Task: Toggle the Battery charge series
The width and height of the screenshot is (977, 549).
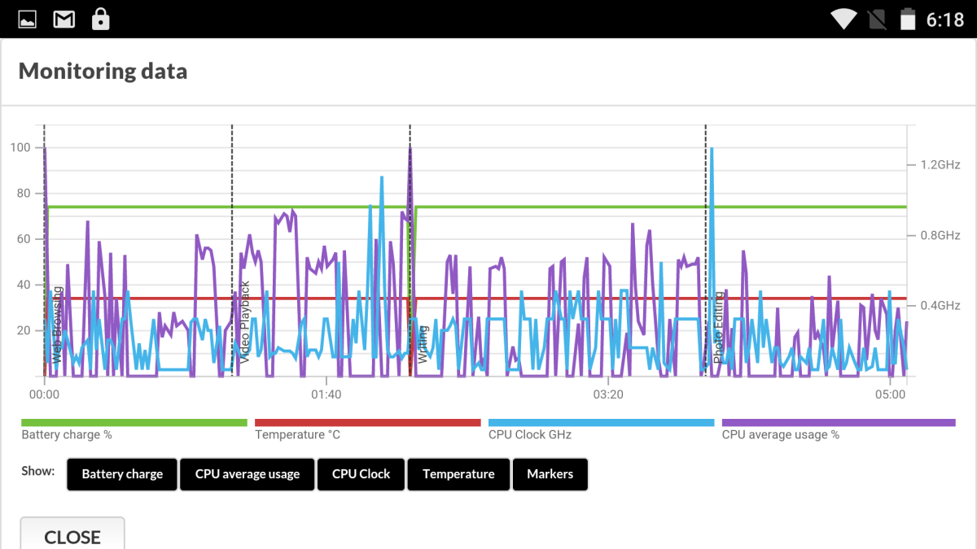Action: [x=122, y=474]
